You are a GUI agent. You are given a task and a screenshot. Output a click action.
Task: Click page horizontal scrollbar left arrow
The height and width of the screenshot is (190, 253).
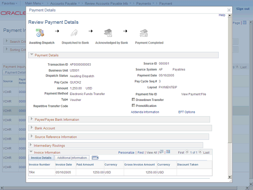[2, 188]
